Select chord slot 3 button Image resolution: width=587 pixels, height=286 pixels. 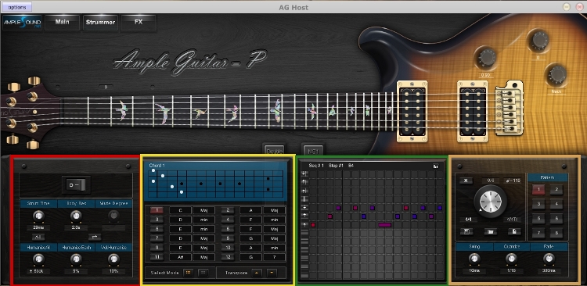tap(157, 220)
